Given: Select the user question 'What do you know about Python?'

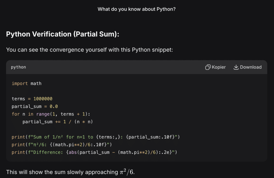Looking at the screenshot, I should click(137, 9).
